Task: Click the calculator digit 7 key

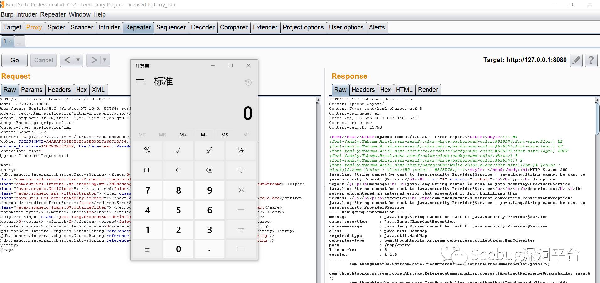Action: point(147,190)
